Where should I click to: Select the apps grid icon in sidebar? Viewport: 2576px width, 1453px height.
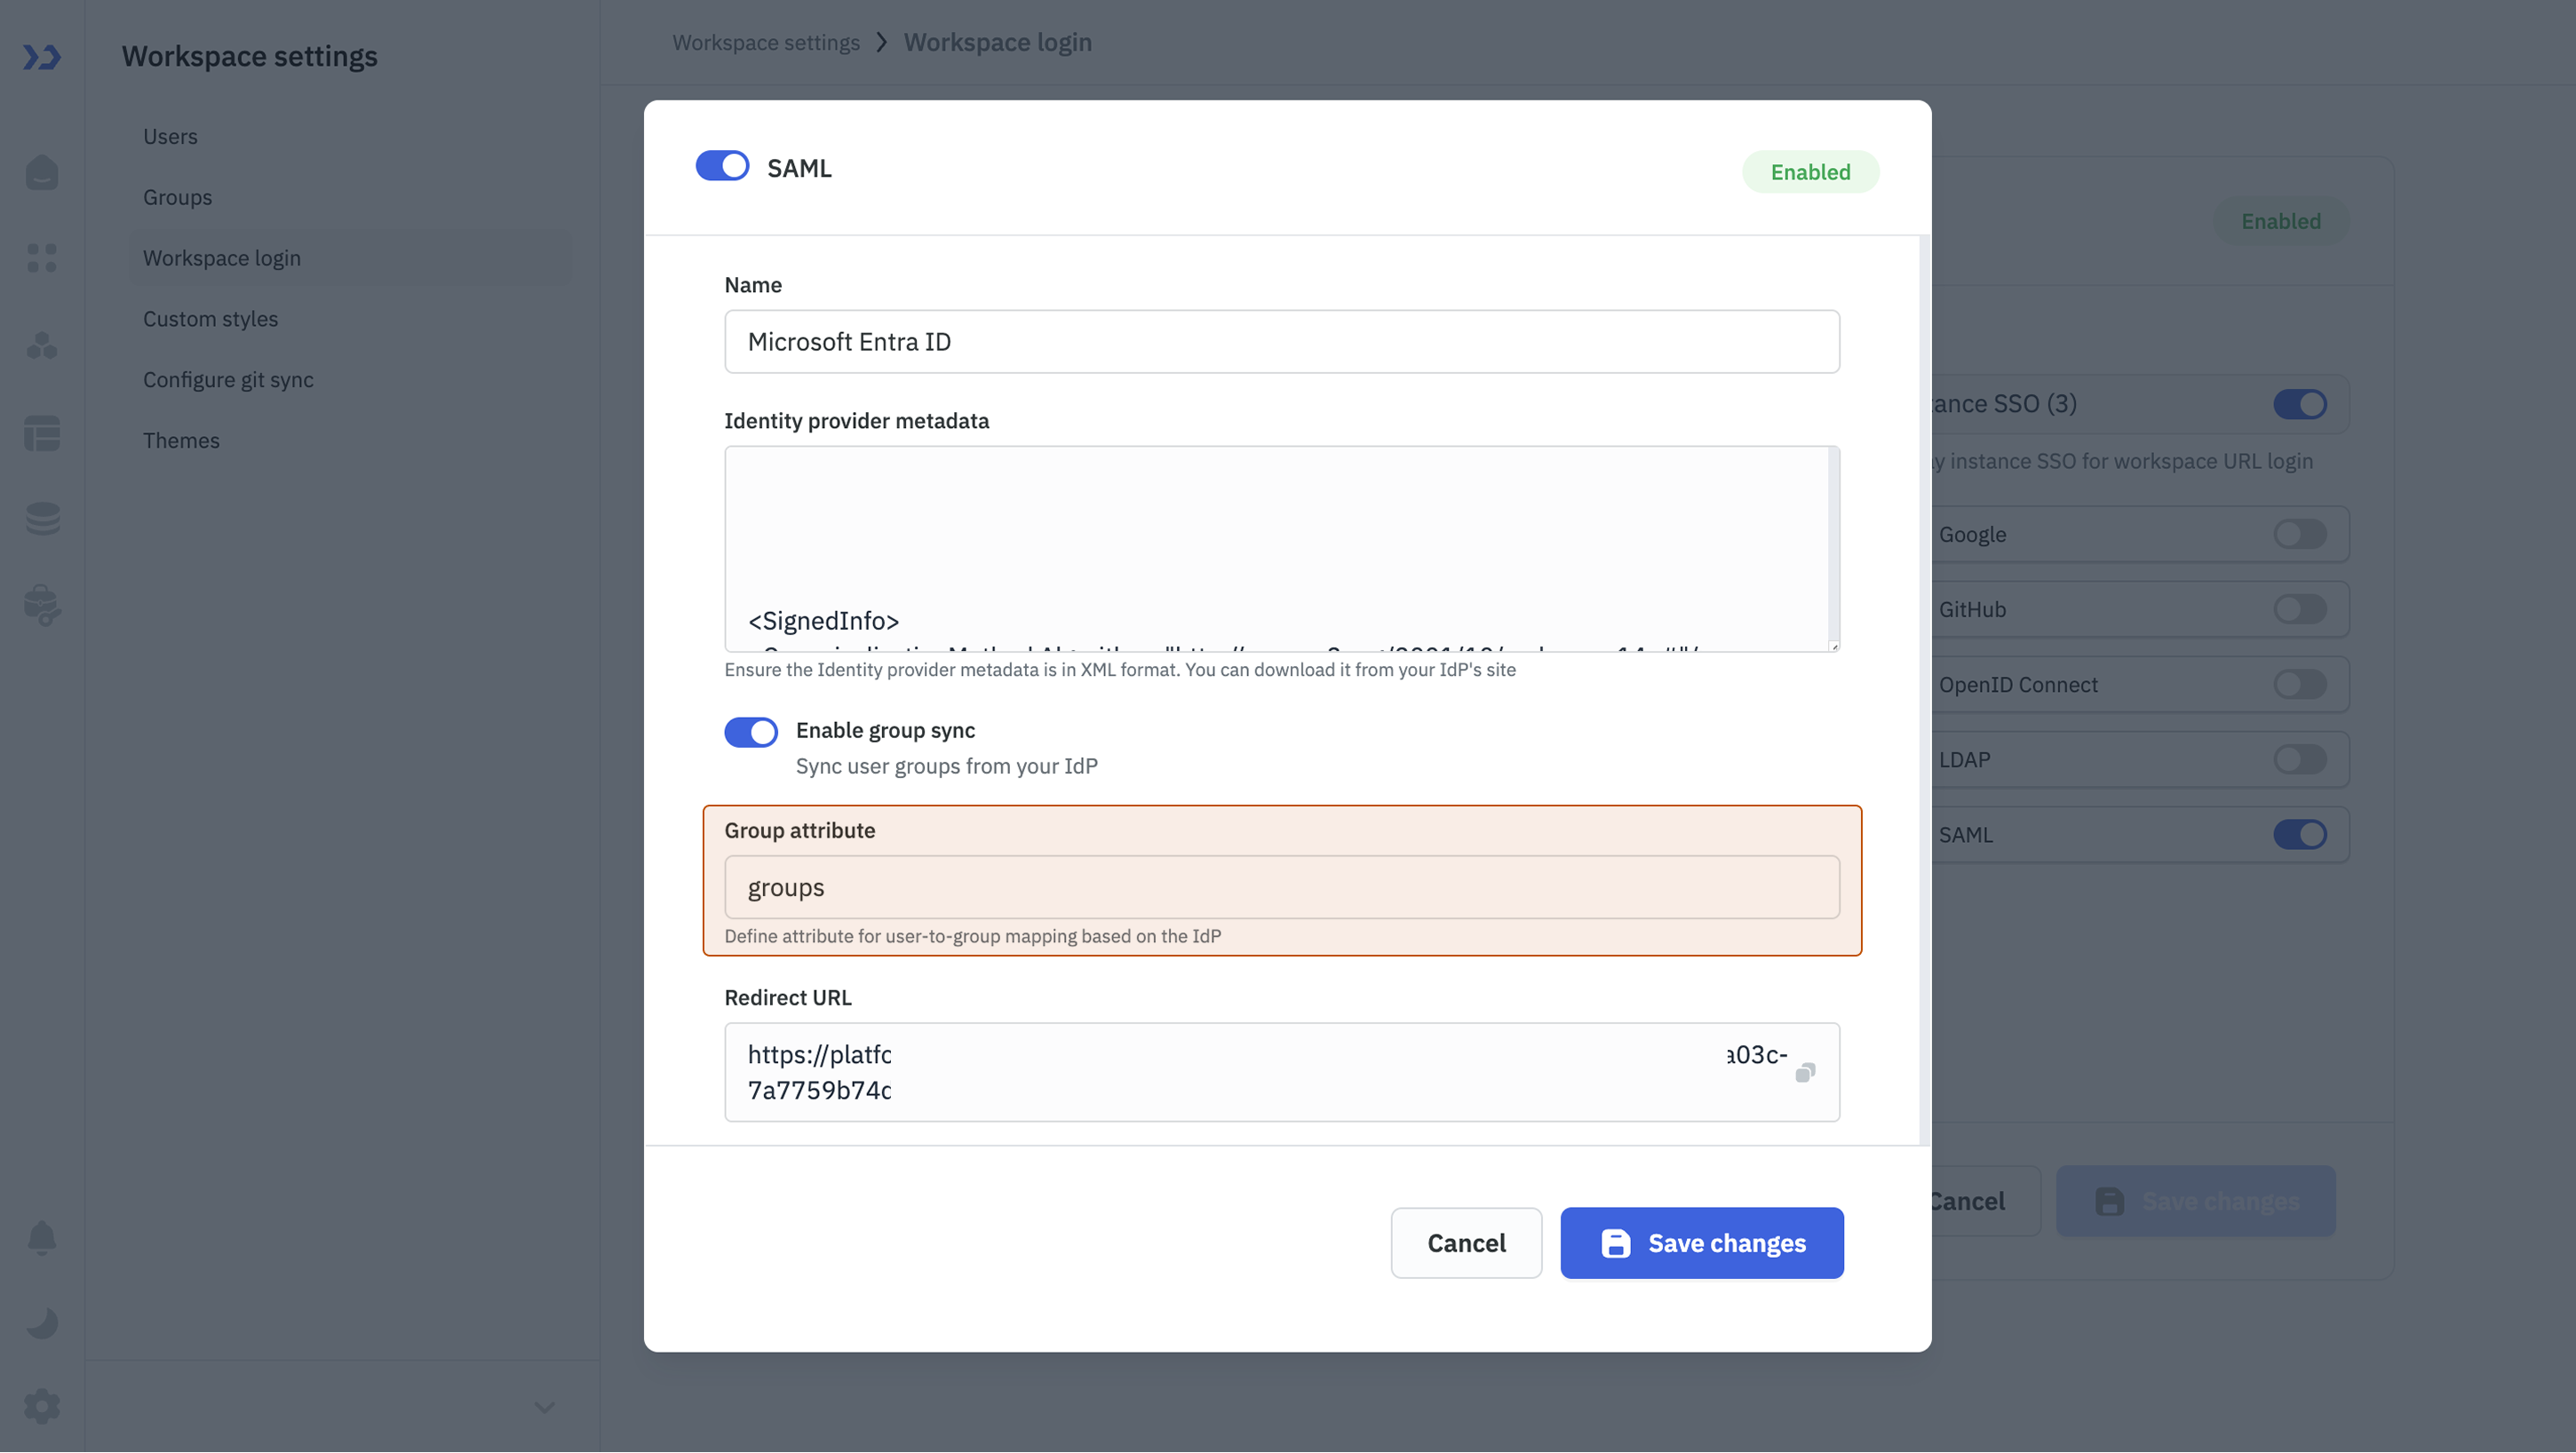click(x=42, y=258)
